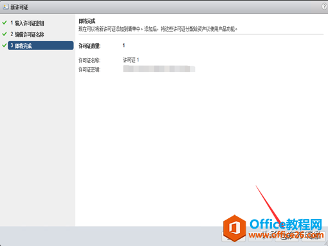Click the 即将完成 heading text

[87, 21]
